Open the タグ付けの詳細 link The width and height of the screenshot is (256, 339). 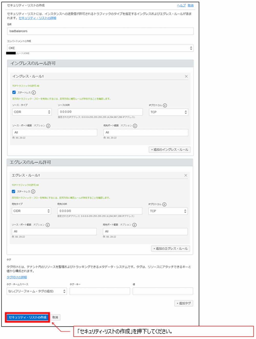click(x=17, y=277)
